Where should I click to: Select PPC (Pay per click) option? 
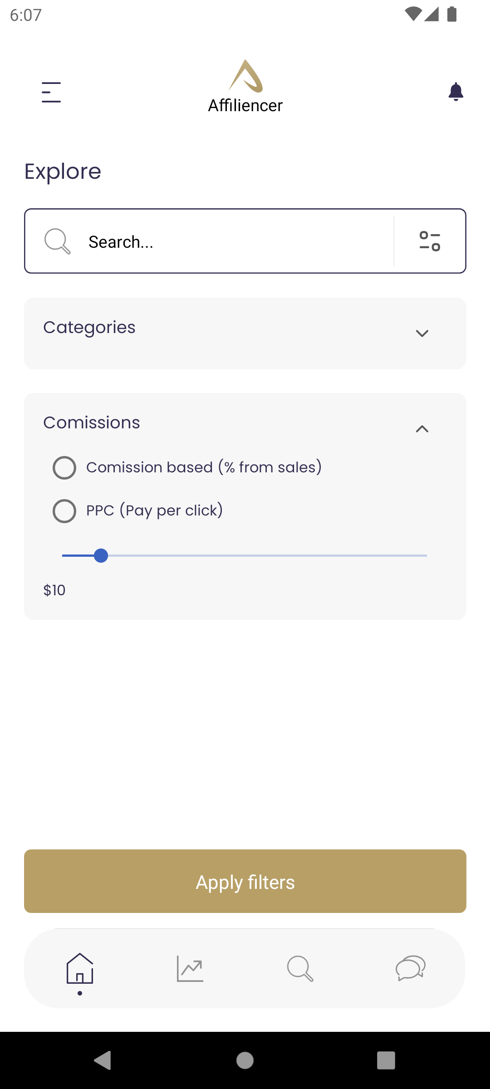(x=64, y=511)
